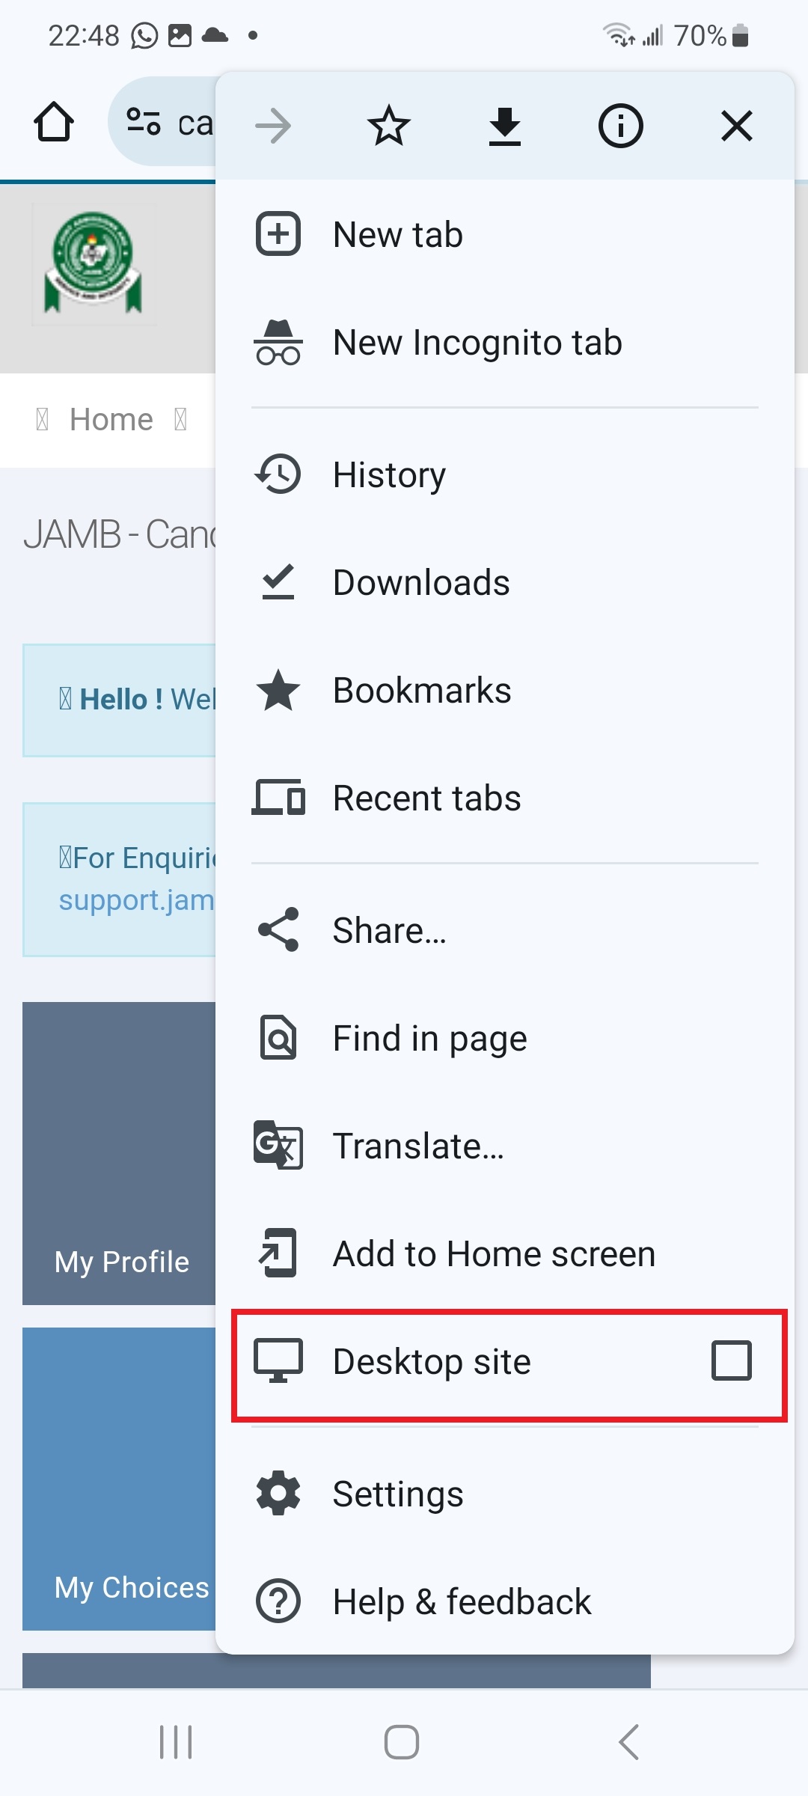Enable the Desktop site checkbox
Image resolution: width=808 pixels, height=1796 pixels.
click(x=731, y=1360)
